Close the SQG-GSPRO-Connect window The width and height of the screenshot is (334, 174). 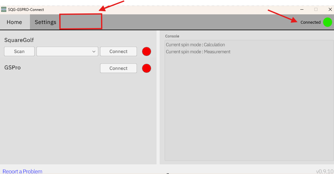330,9
